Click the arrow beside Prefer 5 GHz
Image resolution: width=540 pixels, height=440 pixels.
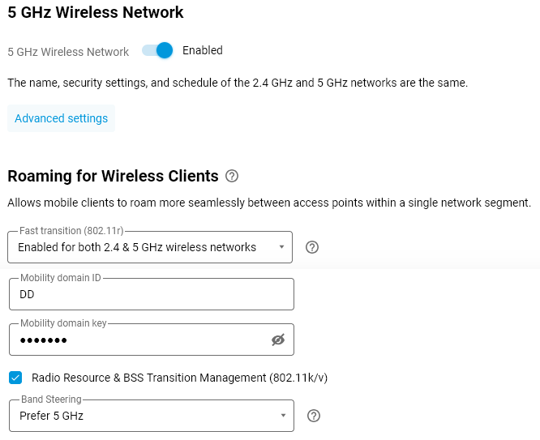[282, 416]
